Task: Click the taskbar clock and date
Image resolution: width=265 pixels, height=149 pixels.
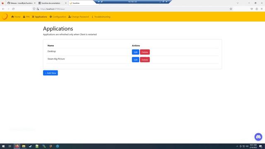Action: pos(253,146)
